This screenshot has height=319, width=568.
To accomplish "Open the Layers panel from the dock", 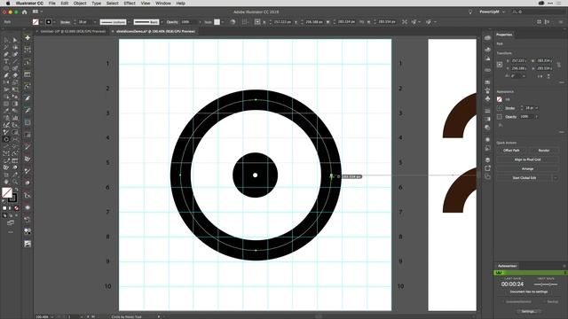I will [487, 159].
